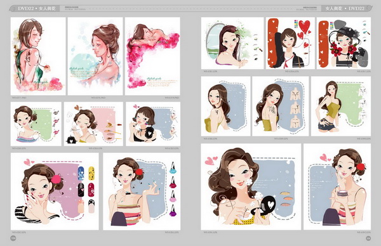Viewport: 381px width, 246px height.
Task: Click the right page number circle
Action: 368,238
